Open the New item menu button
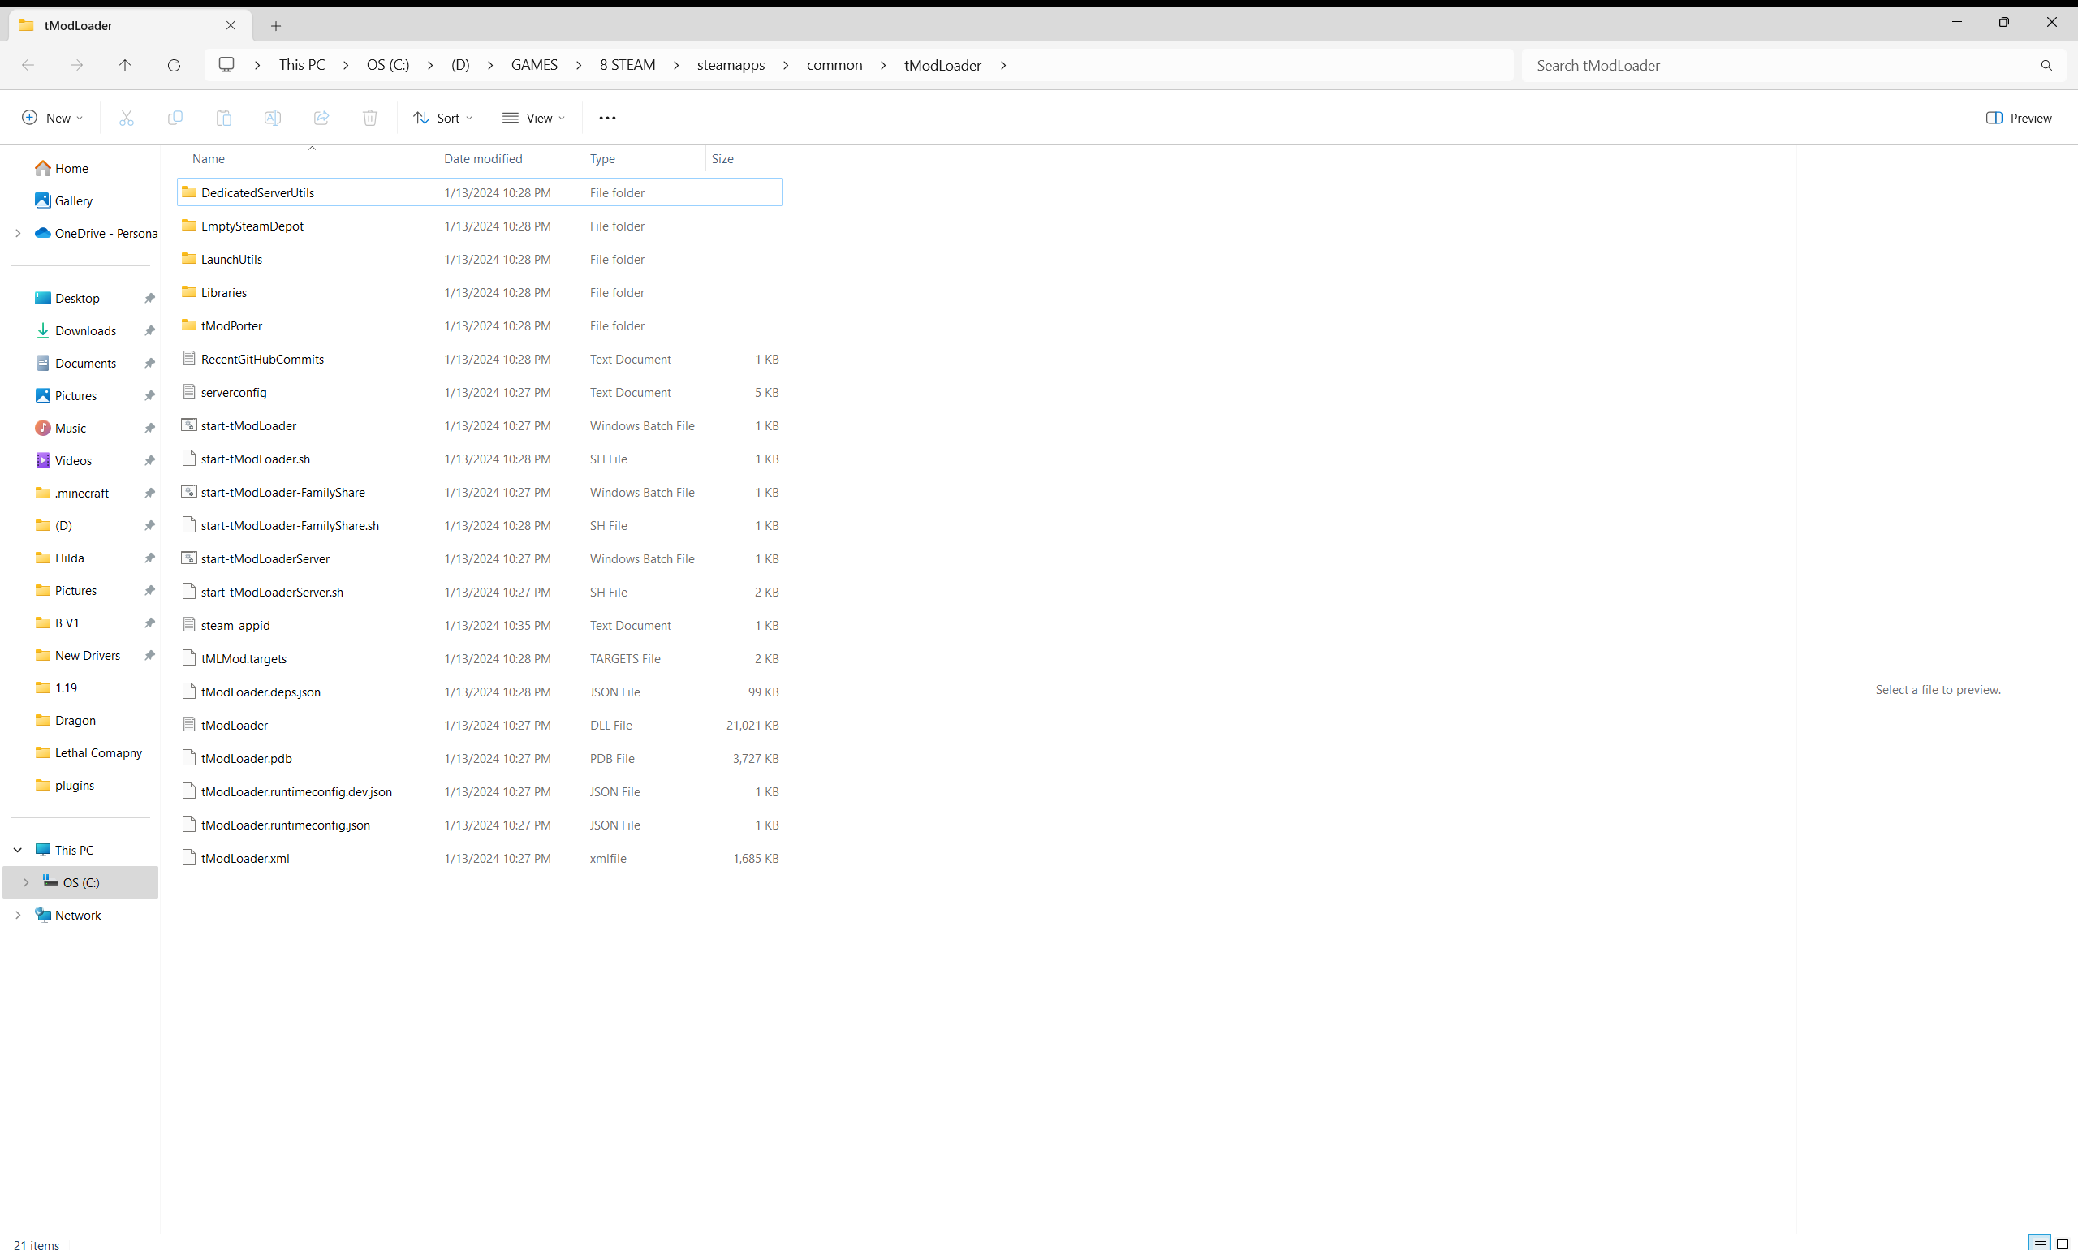 click(52, 118)
